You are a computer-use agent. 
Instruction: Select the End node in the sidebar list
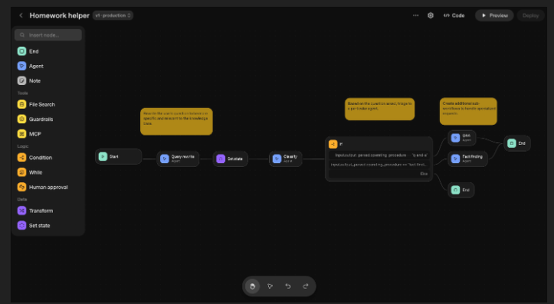pyautogui.click(x=48, y=51)
